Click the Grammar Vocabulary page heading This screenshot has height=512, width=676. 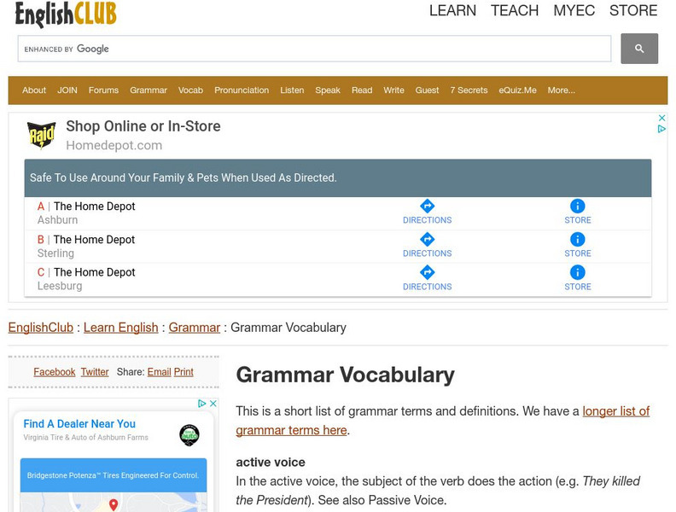click(x=345, y=375)
